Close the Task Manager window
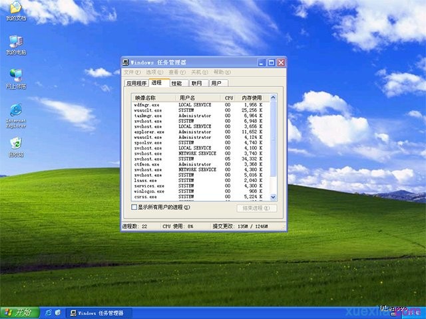 tap(281, 62)
